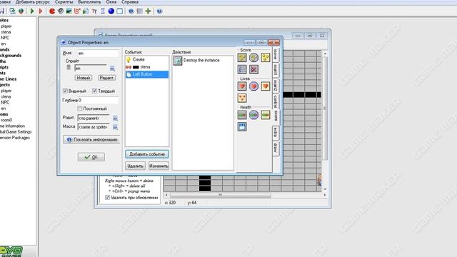Switch to the main2 actions tab
This screenshot has height=257, width=457.
(276, 86)
